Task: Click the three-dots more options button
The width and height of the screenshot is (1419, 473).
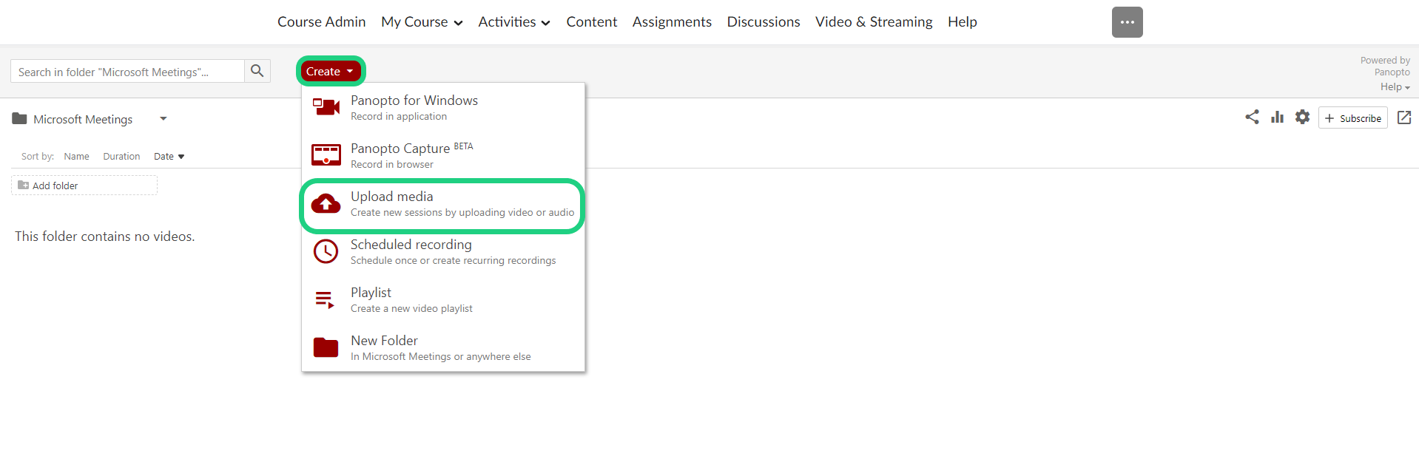Action: [x=1127, y=22]
